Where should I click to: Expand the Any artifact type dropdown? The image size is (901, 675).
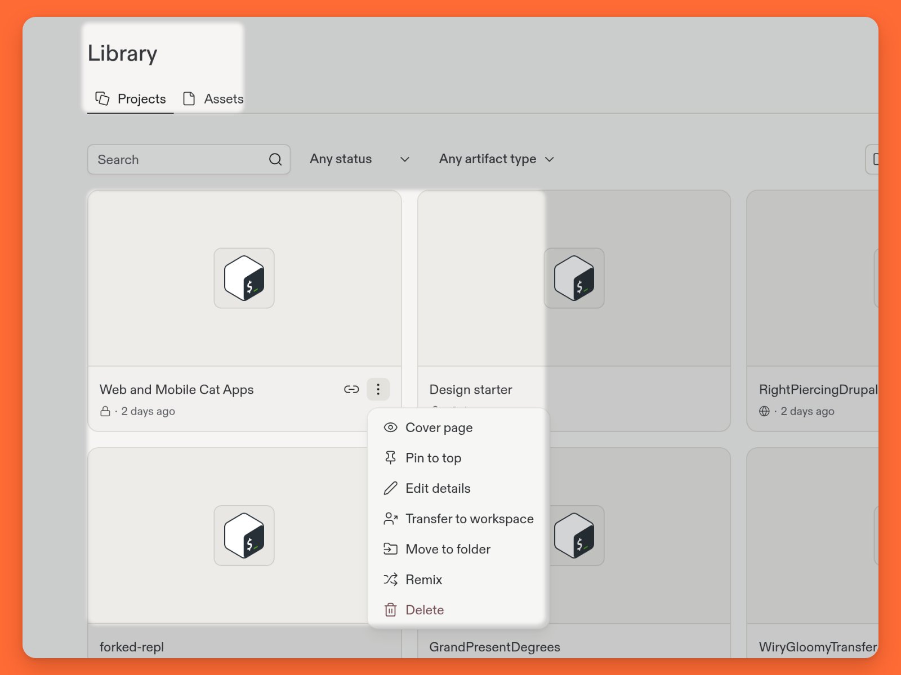(497, 159)
